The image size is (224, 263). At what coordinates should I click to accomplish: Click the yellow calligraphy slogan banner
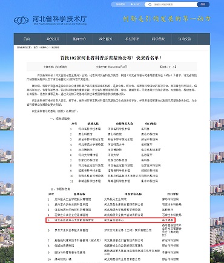pos(166,19)
